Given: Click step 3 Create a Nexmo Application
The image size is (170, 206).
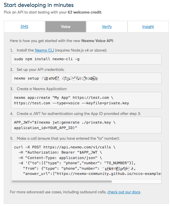Looking at the screenshot, I should point(42,89).
